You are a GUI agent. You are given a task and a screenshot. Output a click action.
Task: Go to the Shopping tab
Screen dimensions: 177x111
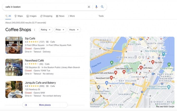46,16
